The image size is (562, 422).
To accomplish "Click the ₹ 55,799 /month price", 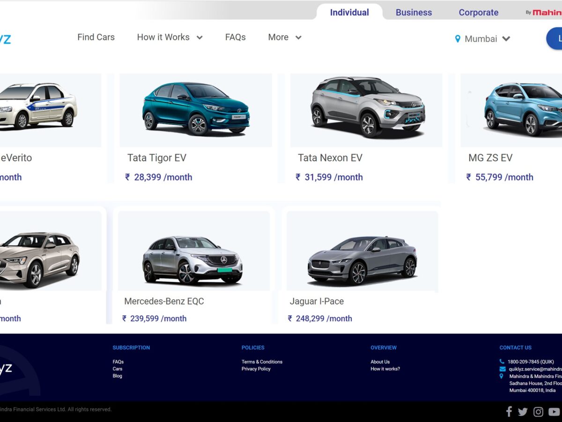I will pyautogui.click(x=500, y=177).
